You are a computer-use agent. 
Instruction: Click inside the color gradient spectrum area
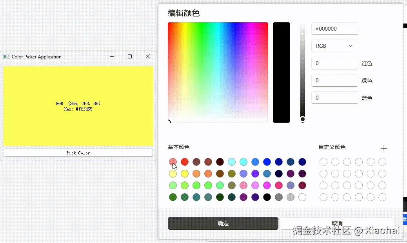pyautogui.click(x=218, y=73)
